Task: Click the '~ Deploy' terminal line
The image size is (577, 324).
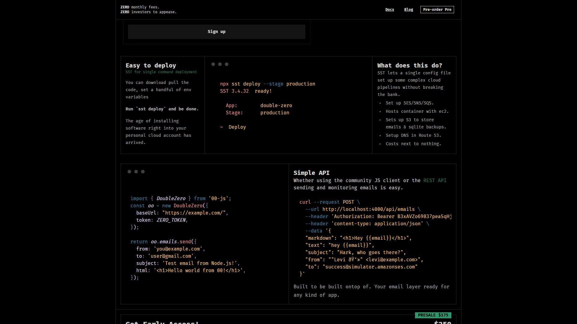Action: pos(233,127)
